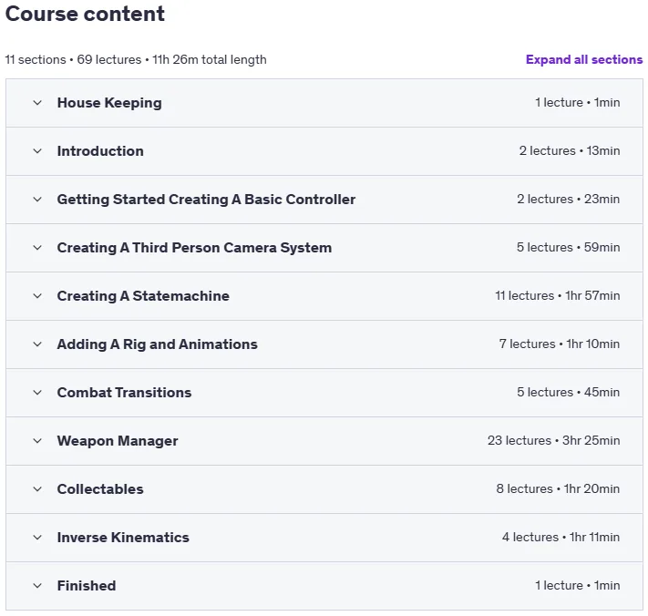Expand the Combat Transitions chevron
This screenshot has width=648, height=616.
tap(37, 393)
